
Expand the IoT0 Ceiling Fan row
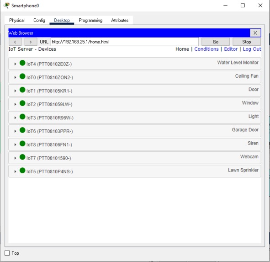pos(15,78)
